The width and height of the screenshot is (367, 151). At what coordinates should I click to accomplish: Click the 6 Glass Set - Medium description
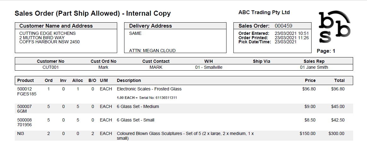(138, 106)
